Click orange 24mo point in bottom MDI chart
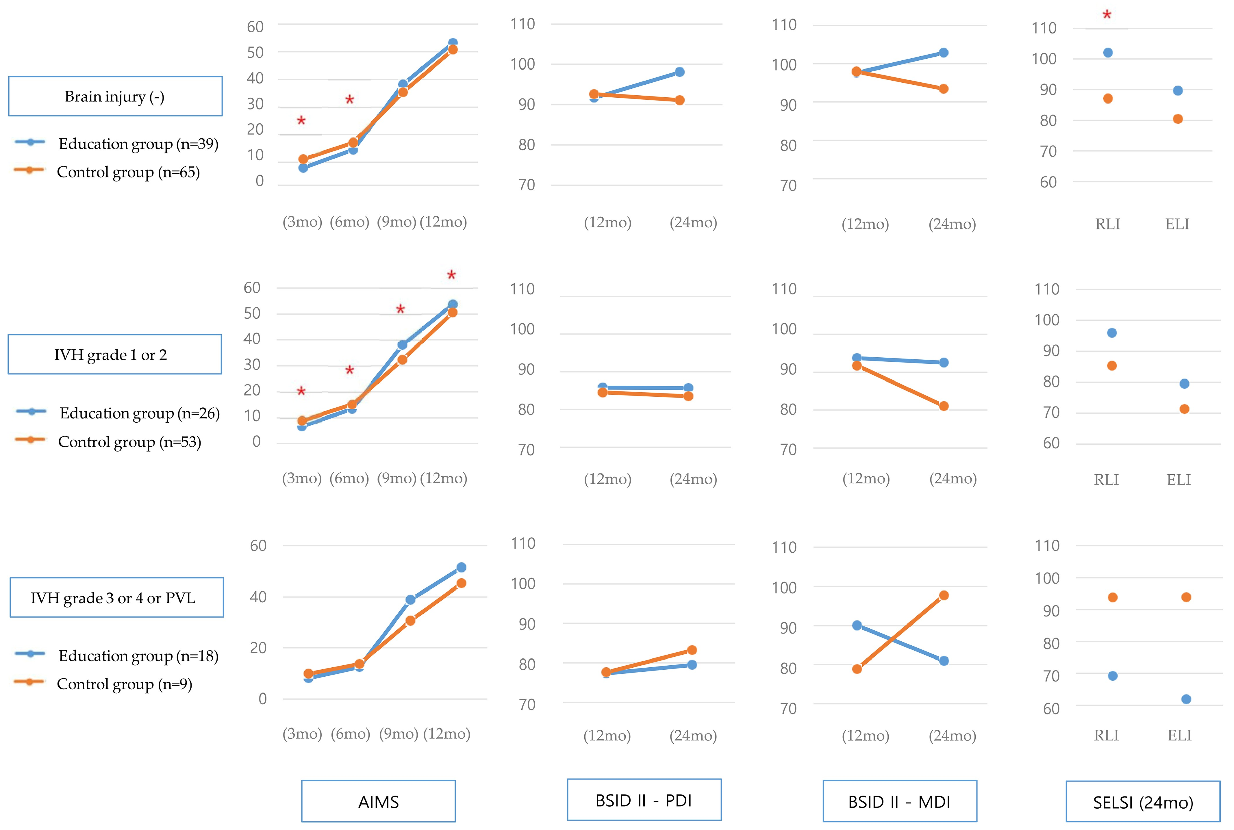Image resolution: width=1234 pixels, height=830 pixels. (x=943, y=595)
